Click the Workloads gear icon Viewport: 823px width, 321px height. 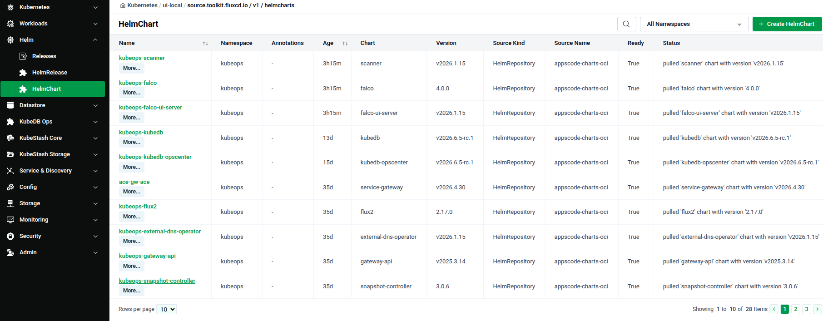[x=10, y=24]
